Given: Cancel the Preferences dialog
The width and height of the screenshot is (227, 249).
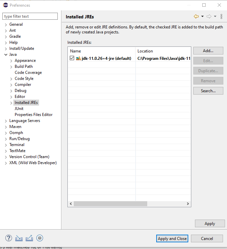Looking at the screenshot, I should pos(207,239).
